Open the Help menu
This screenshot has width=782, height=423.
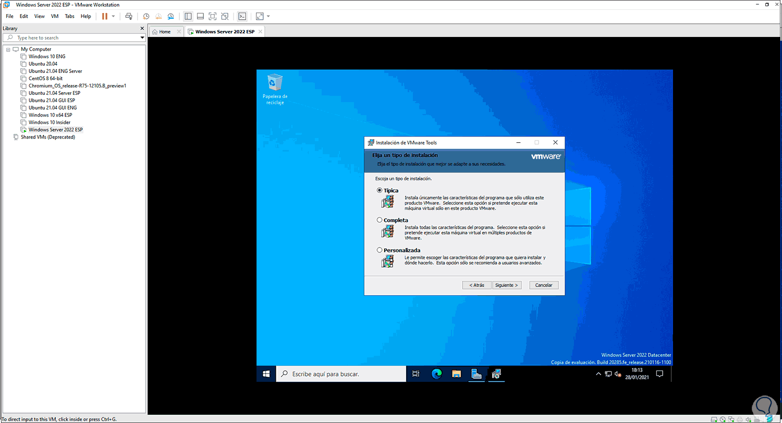tap(85, 16)
